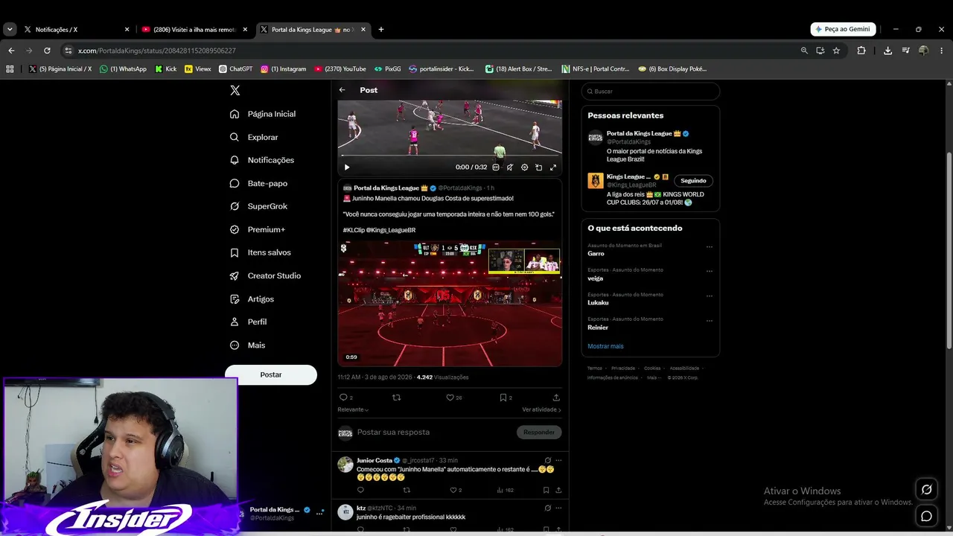The image size is (953, 536).
Task: Toggle closed captions on top video
Action: (496, 167)
